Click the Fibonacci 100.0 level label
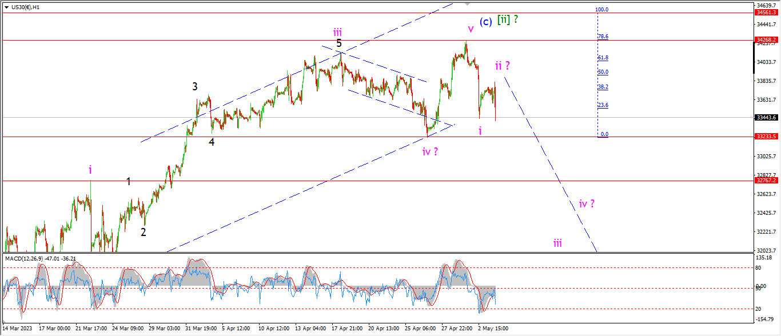781x336 pixels. click(601, 10)
